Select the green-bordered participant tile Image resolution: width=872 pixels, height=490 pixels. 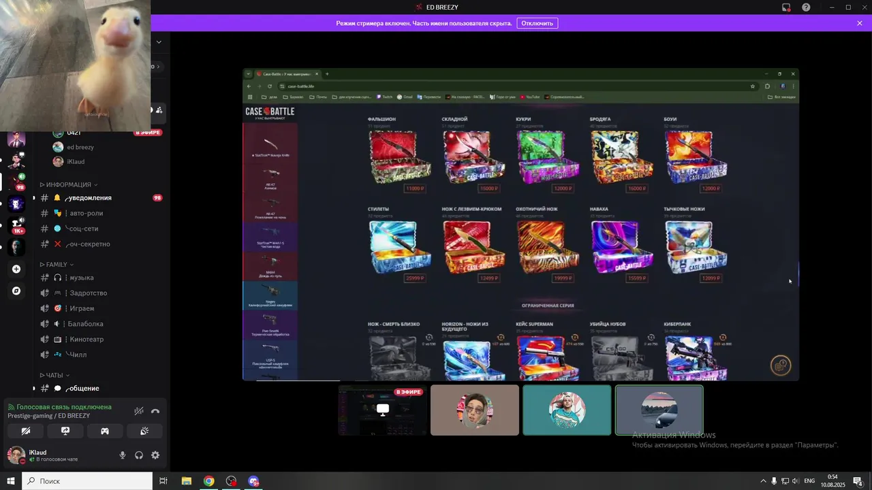pyautogui.click(x=659, y=410)
